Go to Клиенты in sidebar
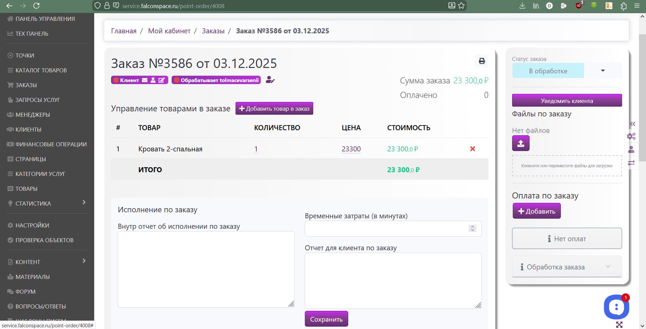The image size is (646, 329). click(x=28, y=130)
